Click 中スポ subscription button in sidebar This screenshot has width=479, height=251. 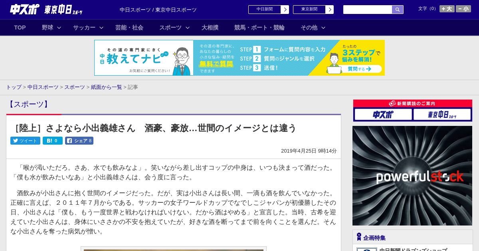(383, 114)
